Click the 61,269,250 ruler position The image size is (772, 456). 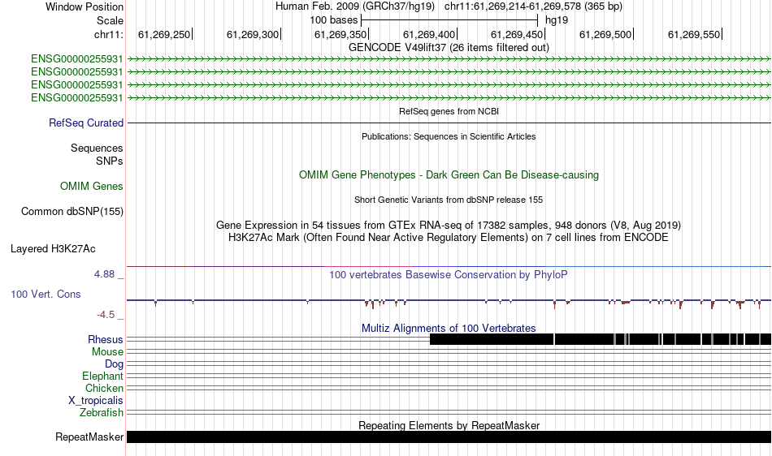164,34
